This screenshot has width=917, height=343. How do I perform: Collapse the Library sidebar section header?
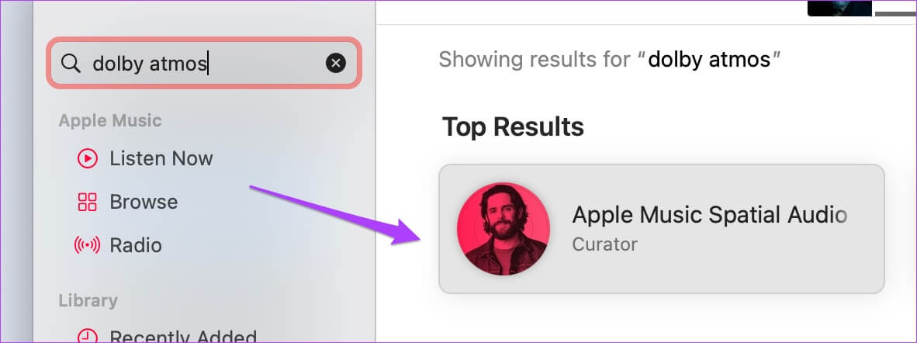pyautogui.click(x=88, y=300)
